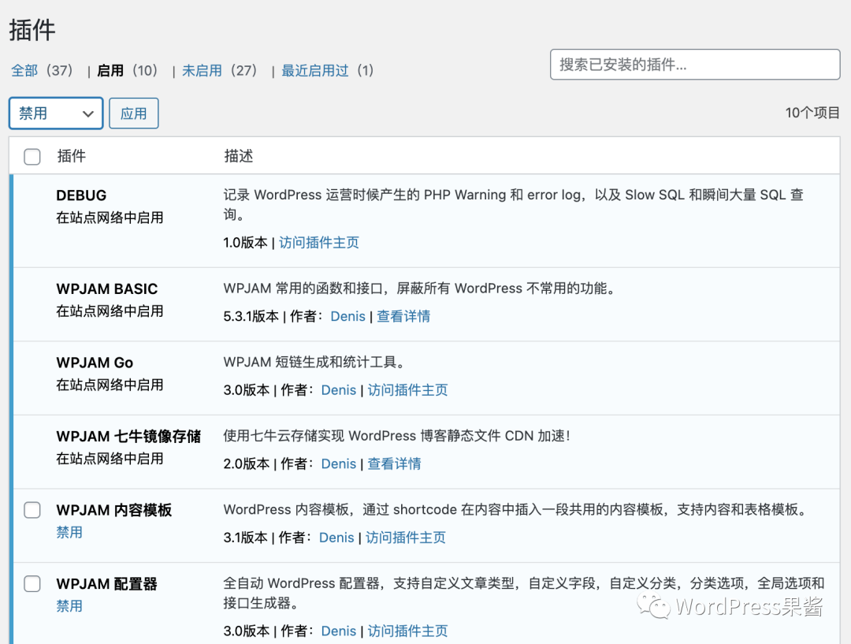Click the 插件 column header
The width and height of the screenshot is (851, 644).
(x=72, y=156)
